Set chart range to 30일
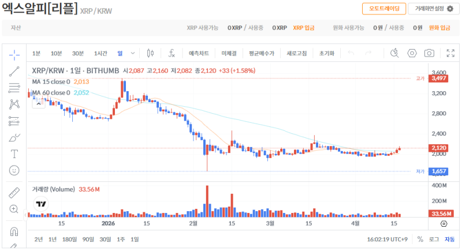This screenshot has height=251, width=462. [x=105, y=239]
